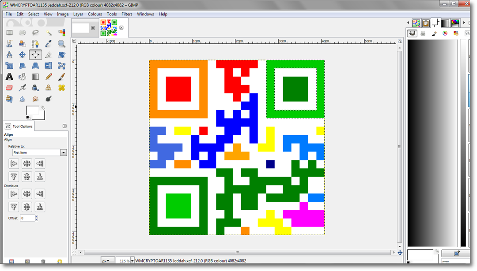Open the zoom percentage dropdown arrow
Screen dimensions: 477x271
tap(132, 261)
